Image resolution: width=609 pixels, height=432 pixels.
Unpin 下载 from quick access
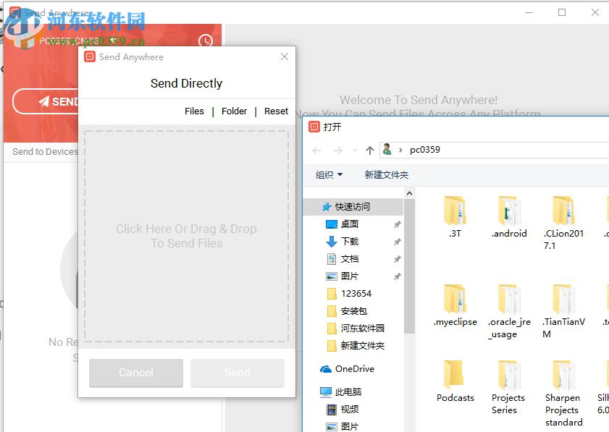pyautogui.click(x=398, y=242)
